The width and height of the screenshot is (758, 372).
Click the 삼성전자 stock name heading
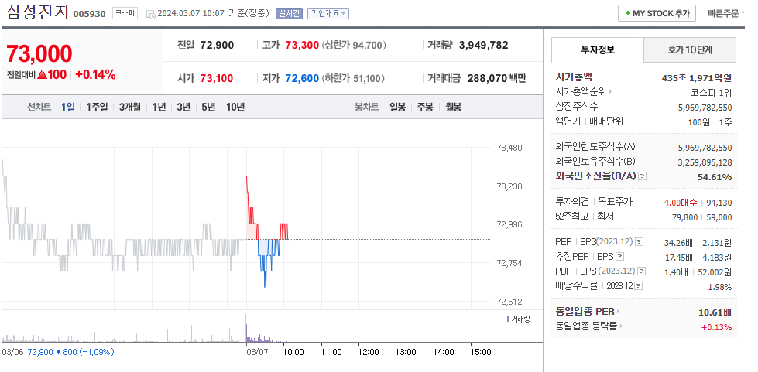pos(38,12)
